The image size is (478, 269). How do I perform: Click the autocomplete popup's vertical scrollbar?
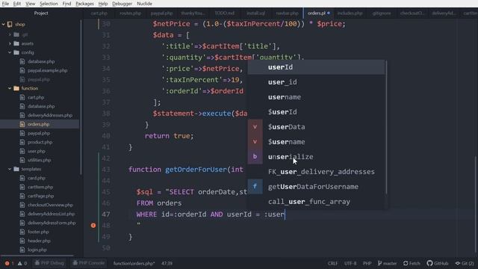pos(386,127)
